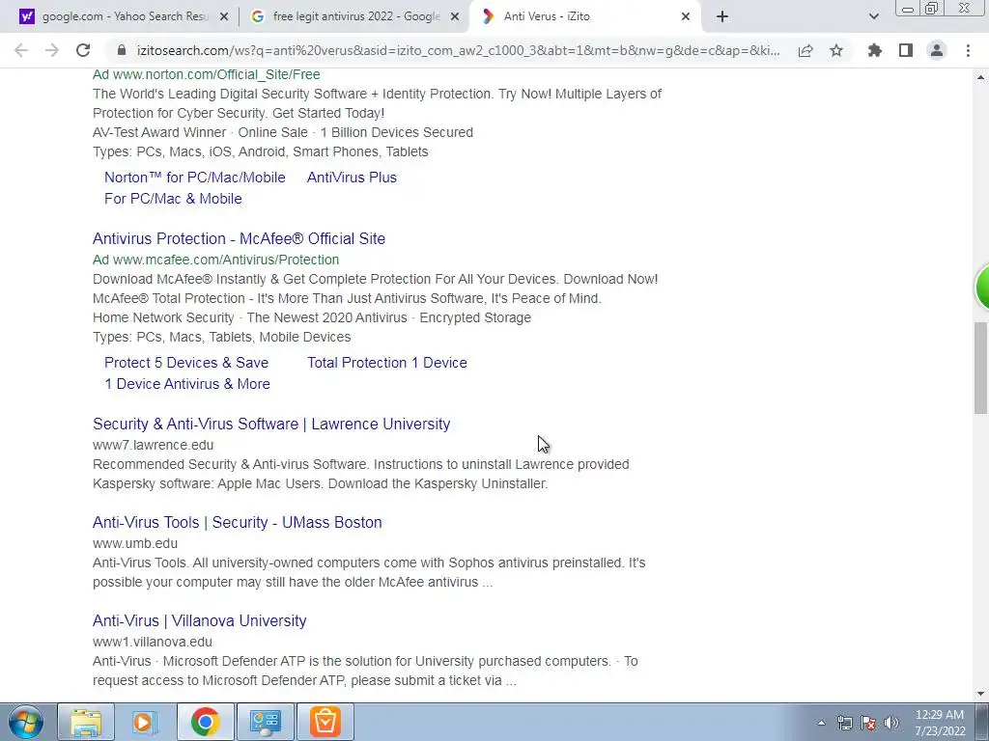The height and width of the screenshot is (741, 989).
Task: View site security lock icon
Action: coord(123,50)
